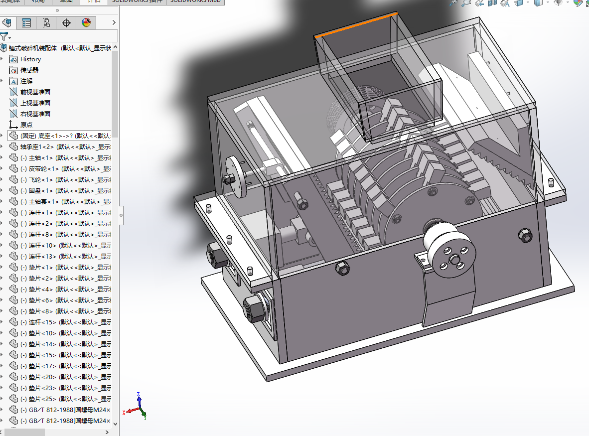Activate the Zoom to Area tool

[x=466, y=2]
